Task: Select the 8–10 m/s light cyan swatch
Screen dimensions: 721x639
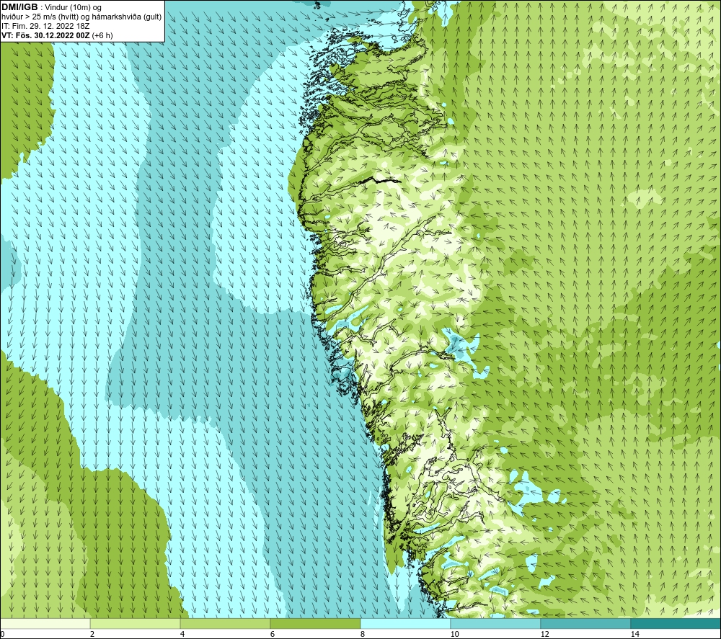Action: 405,623
